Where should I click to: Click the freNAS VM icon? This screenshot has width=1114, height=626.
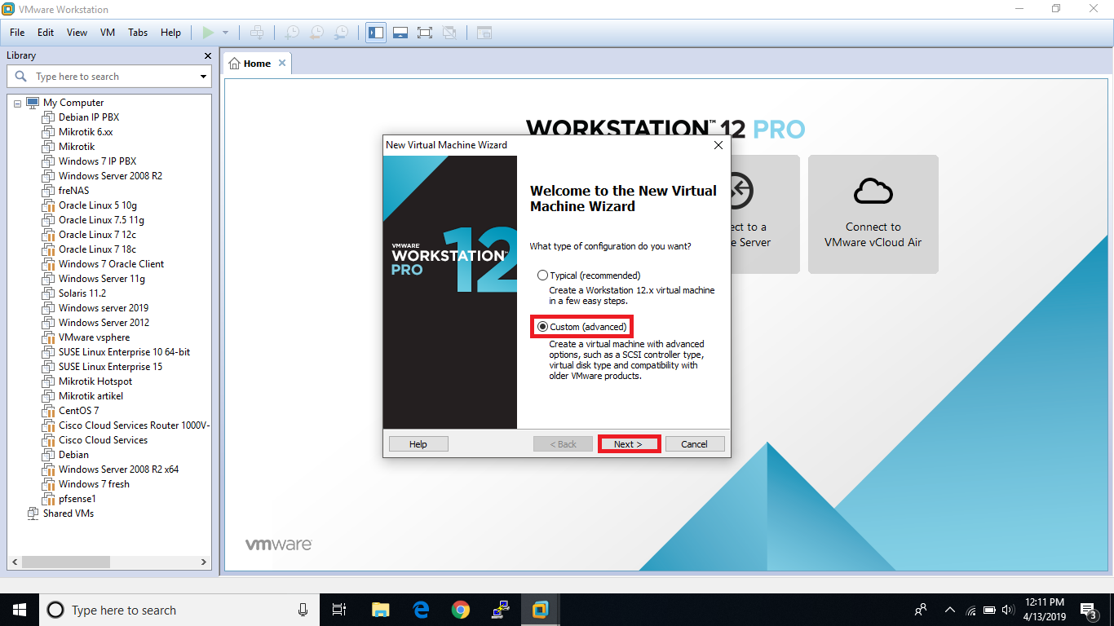pyautogui.click(x=48, y=191)
